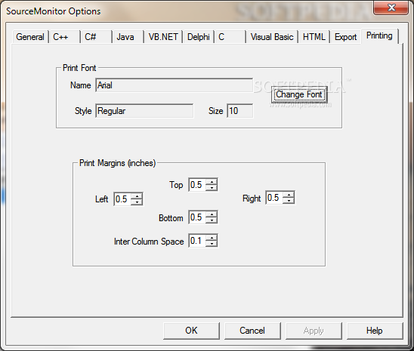
Task: Confirm settings with OK button
Action: (x=191, y=331)
